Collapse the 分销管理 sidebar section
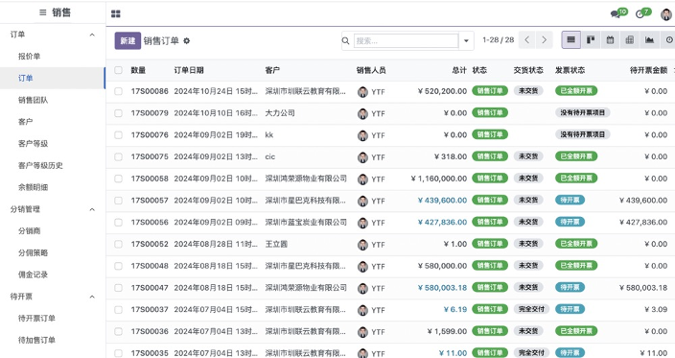The width and height of the screenshot is (675, 358). [92, 209]
